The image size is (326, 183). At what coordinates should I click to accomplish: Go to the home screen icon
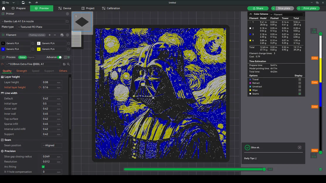(x=4, y=8)
